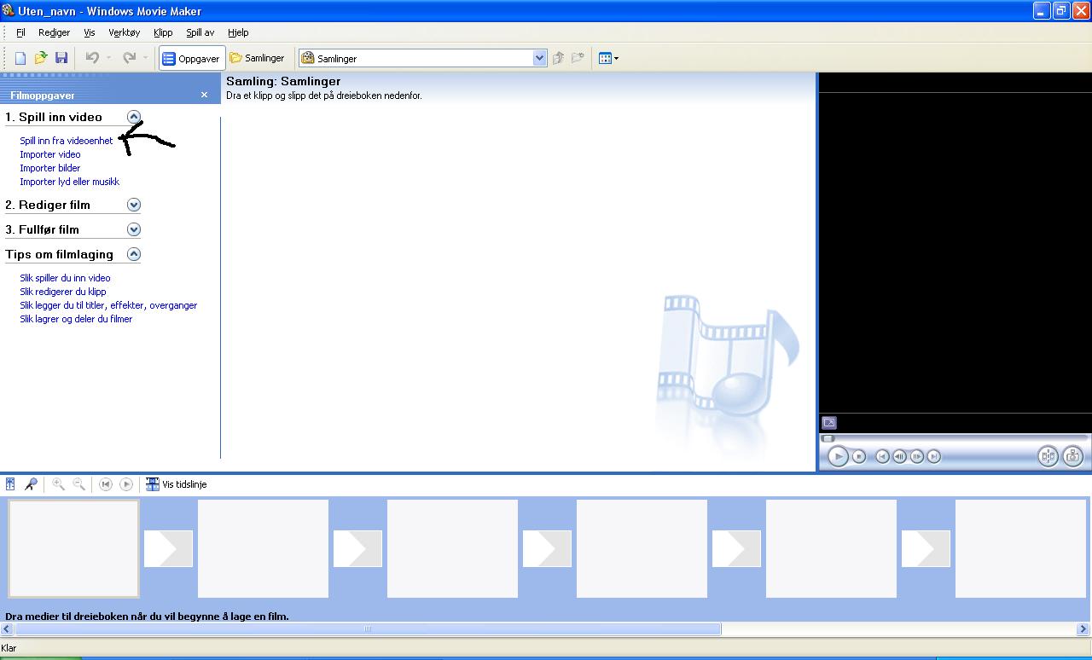Open the Hjelp menu
Viewport: 1092px width, 660px height.
point(238,32)
